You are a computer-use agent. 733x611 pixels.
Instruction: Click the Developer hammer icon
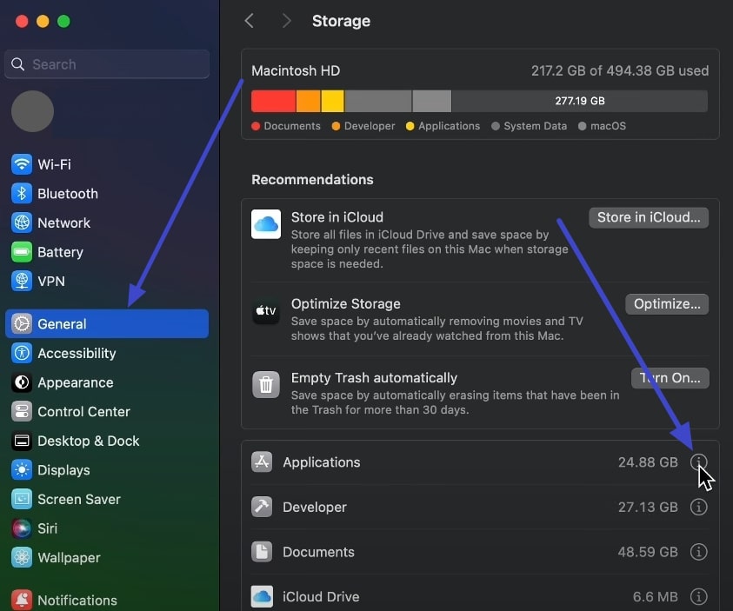click(262, 507)
